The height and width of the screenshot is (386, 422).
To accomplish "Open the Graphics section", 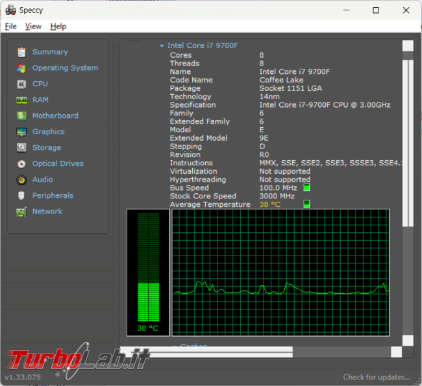I will (x=49, y=132).
